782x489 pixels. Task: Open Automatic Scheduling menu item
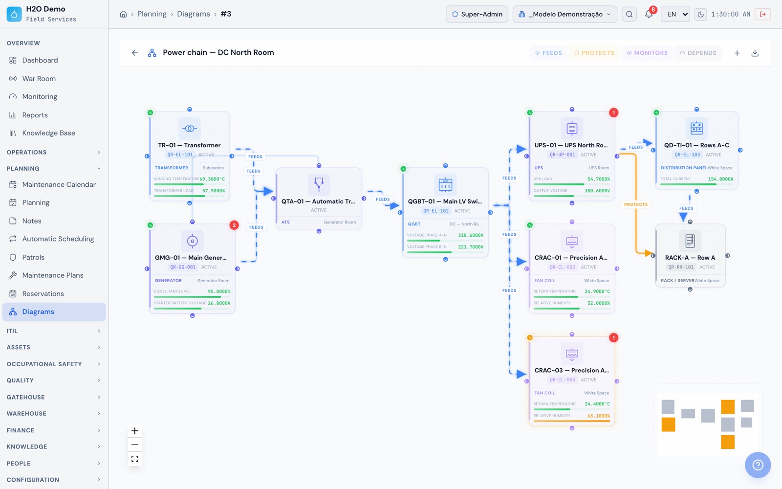point(54,239)
